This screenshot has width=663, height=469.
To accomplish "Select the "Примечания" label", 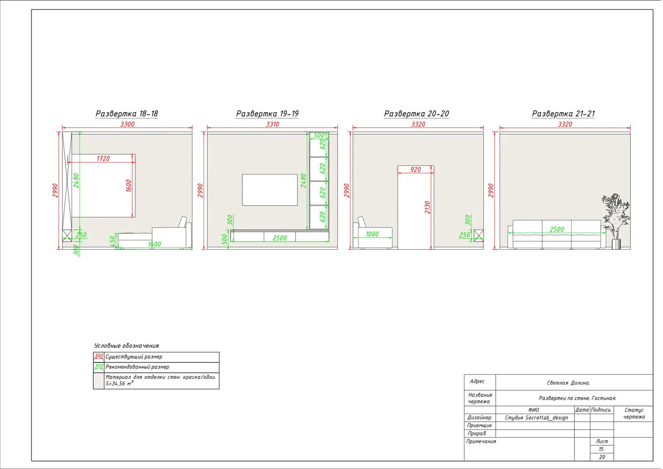I will (481, 442).
